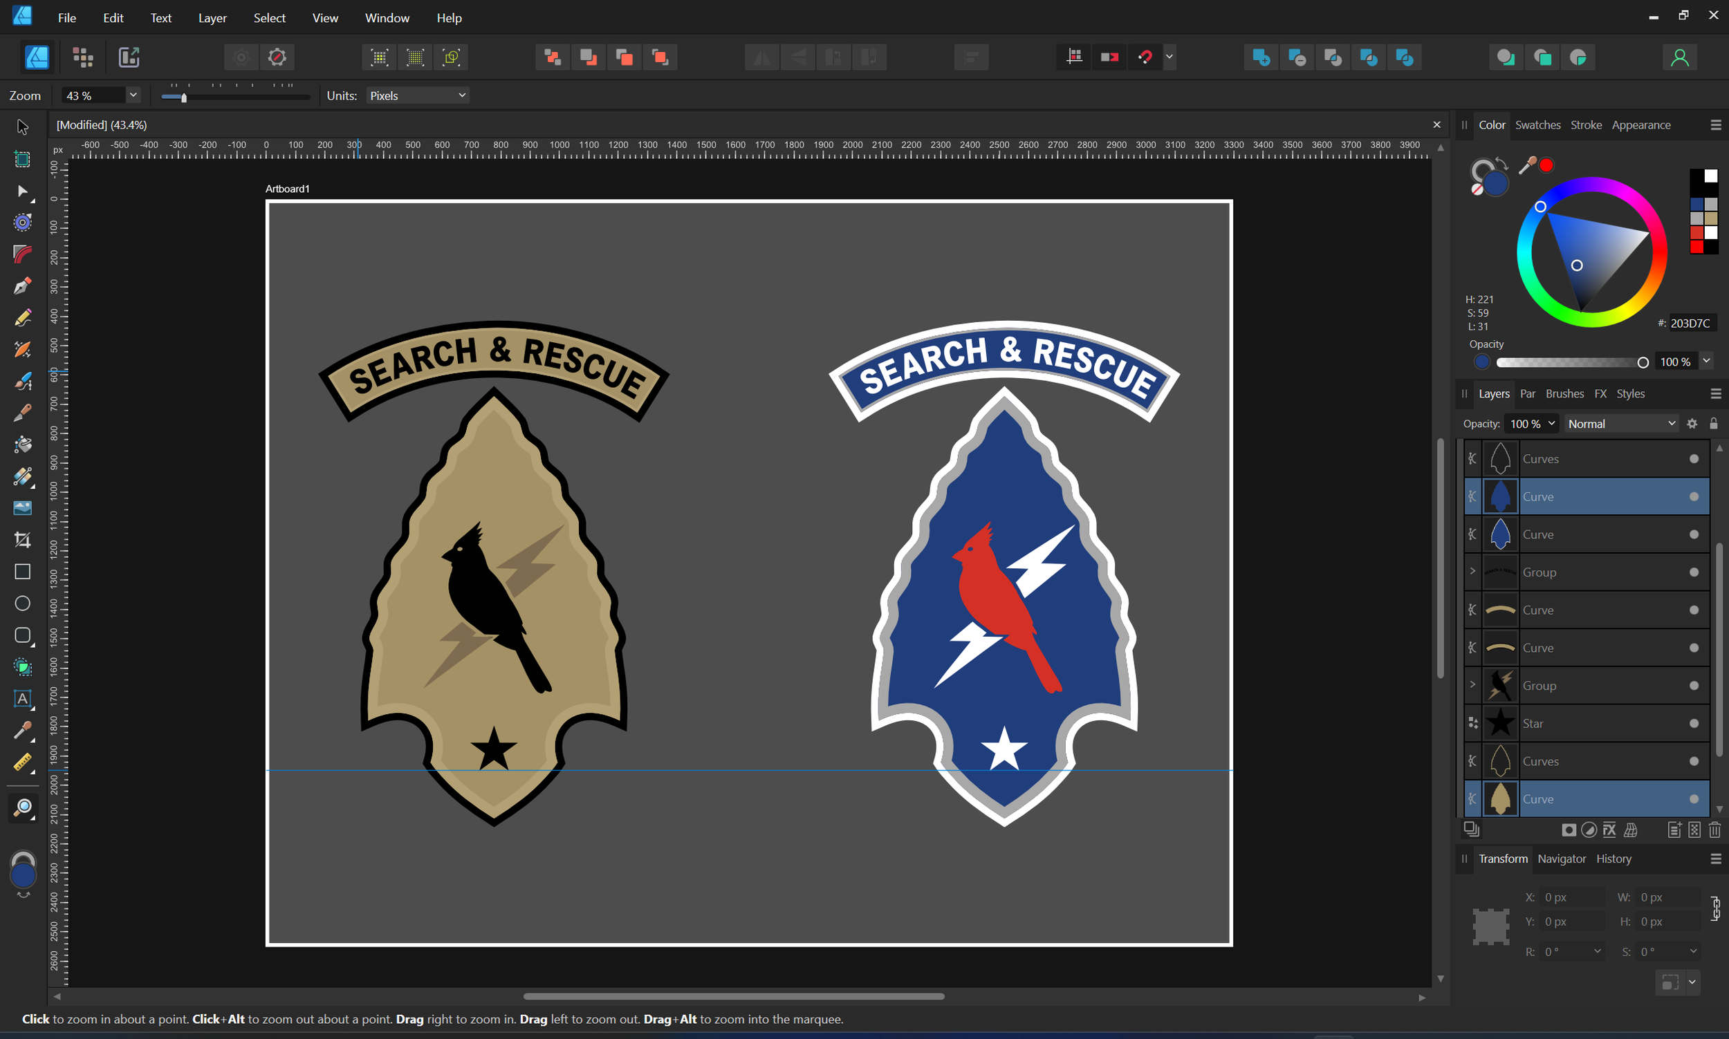
Task: Open the Normal blend mode dropdown
Action: click(1621, 424)
